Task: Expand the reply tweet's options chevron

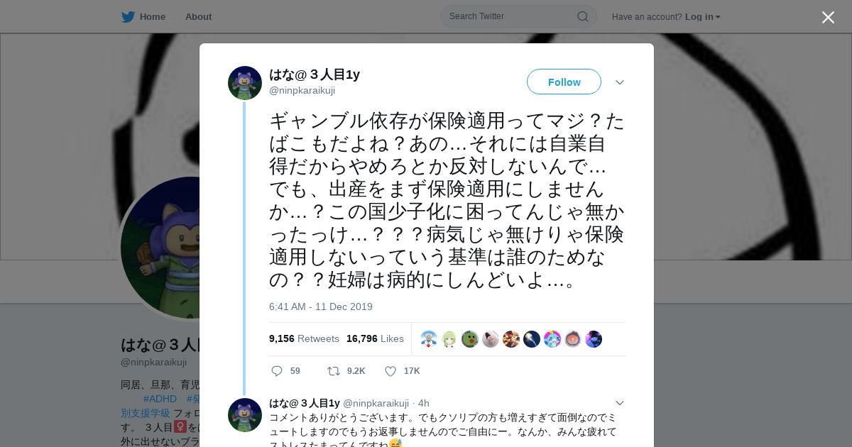Action: click(620, 403)
